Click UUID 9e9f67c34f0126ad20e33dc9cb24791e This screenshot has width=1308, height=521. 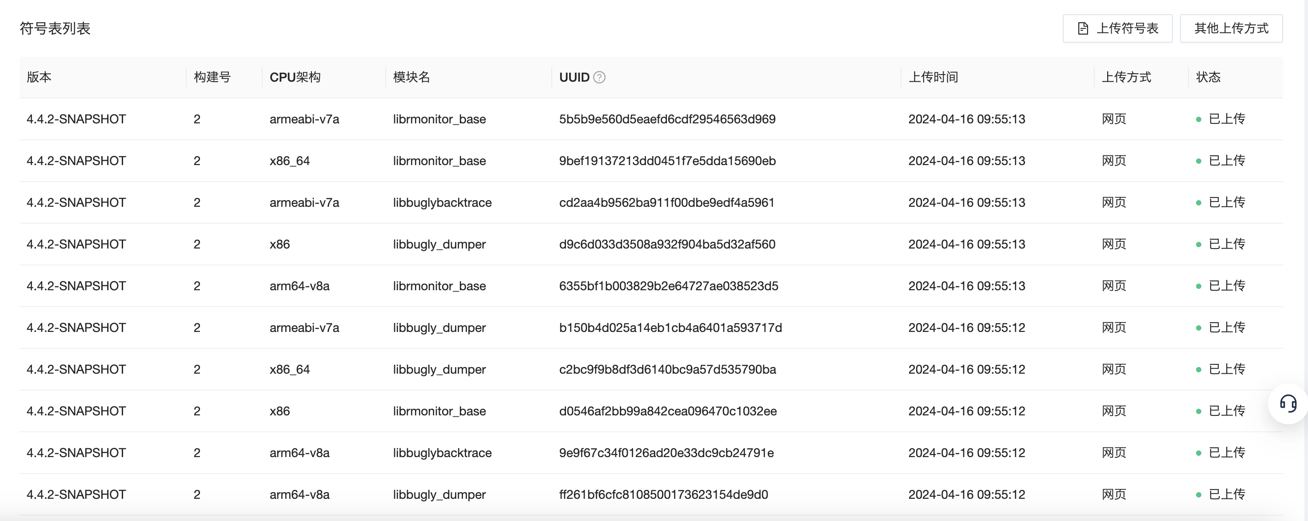(666, 453)
